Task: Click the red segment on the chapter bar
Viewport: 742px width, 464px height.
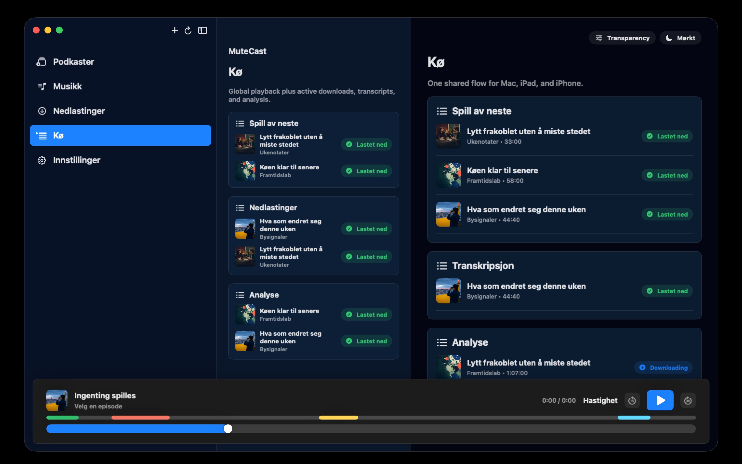Action: (140, 418)
